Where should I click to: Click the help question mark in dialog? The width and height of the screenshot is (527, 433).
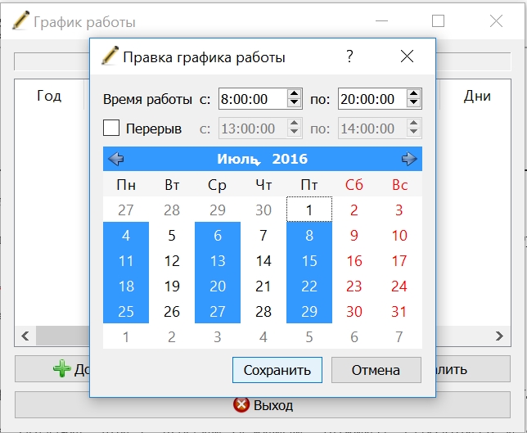pos(349,56)
